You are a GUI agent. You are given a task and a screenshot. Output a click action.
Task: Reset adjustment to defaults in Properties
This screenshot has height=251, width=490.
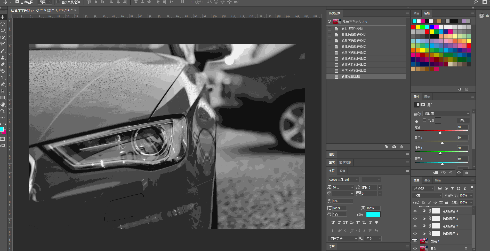coord(451,172)
